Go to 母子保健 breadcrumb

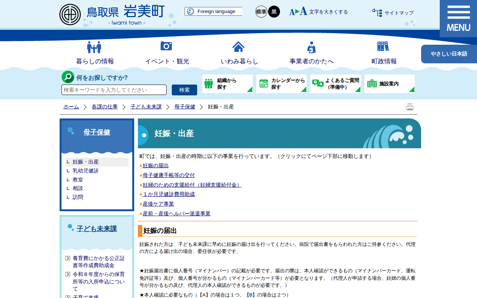click(x=185, y=107)
